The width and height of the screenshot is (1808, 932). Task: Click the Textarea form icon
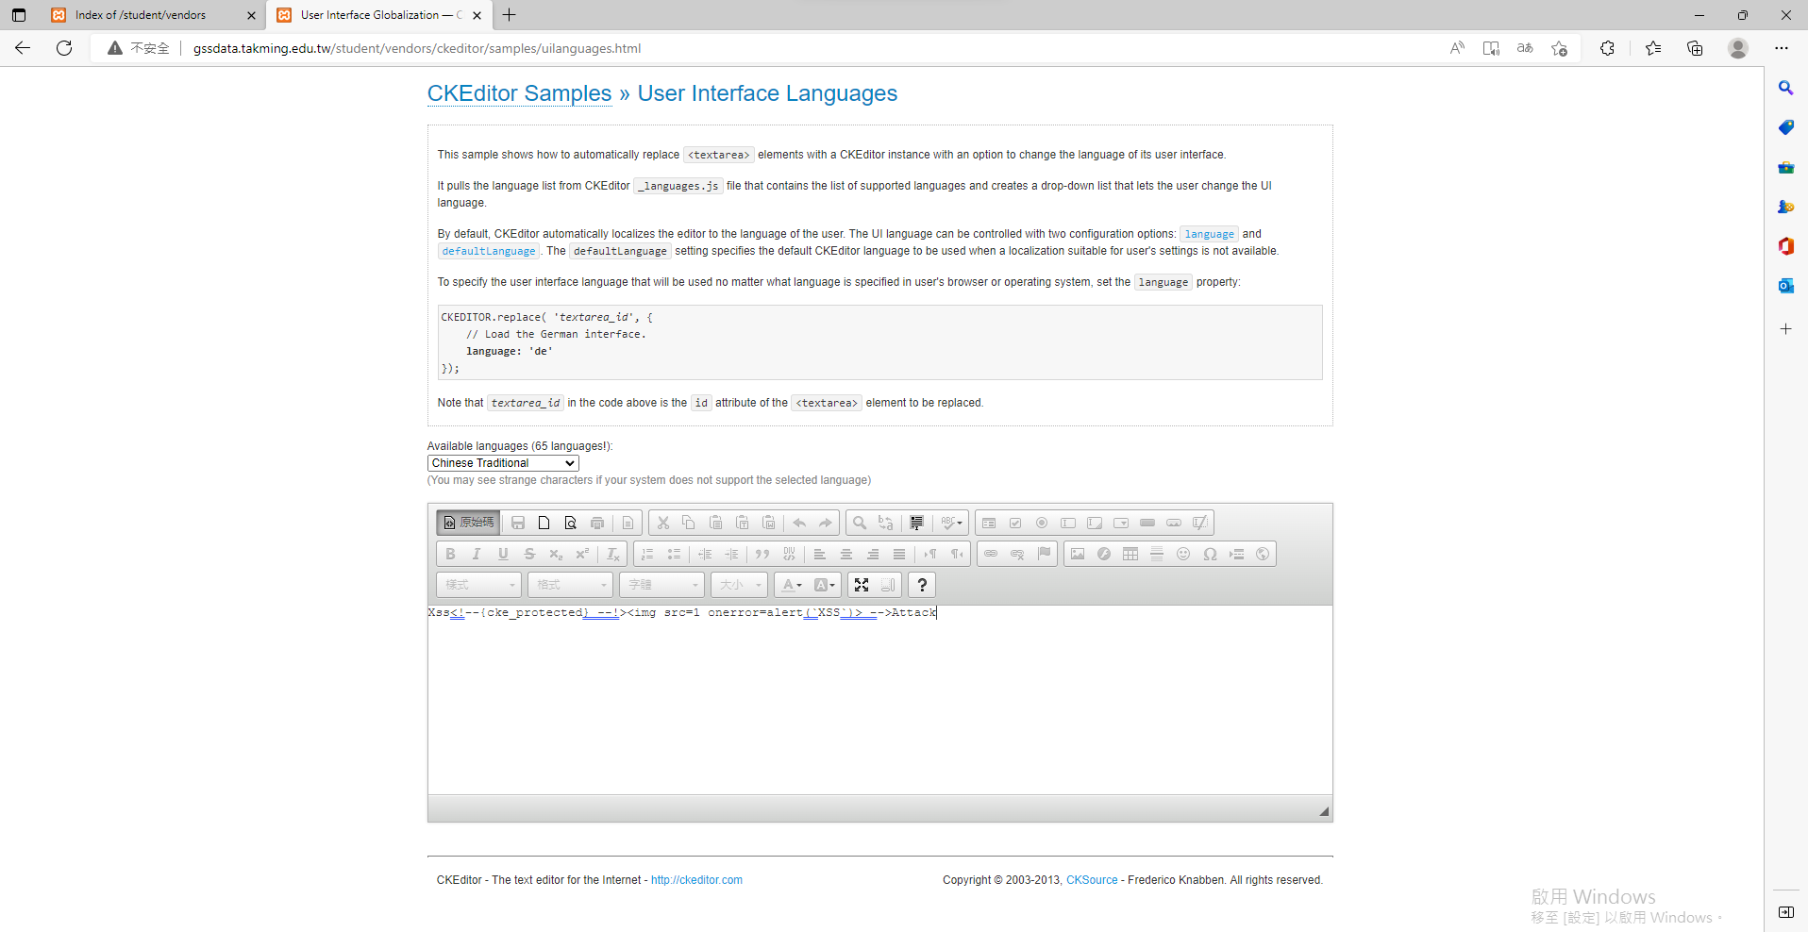click(x=1095, y=523)
